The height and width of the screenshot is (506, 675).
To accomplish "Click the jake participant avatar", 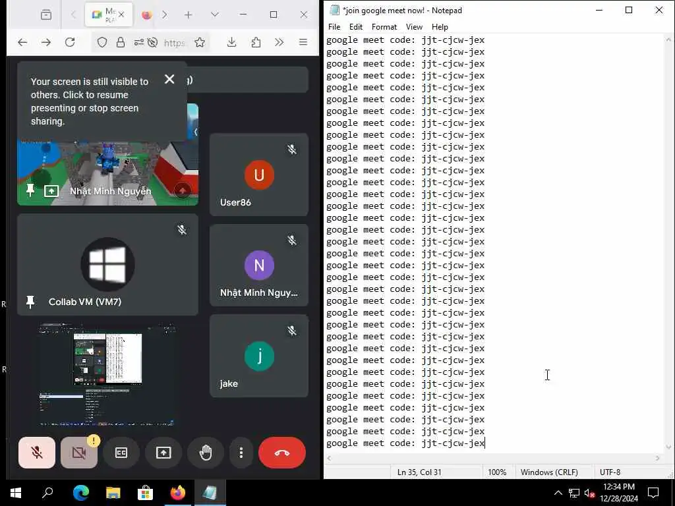I will point(259,356).
